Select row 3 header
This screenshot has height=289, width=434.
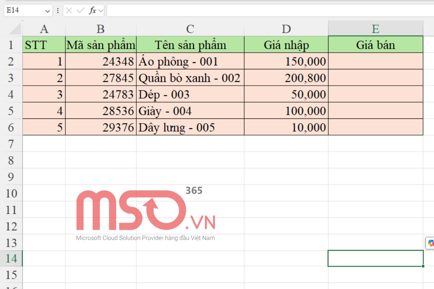tap(11, 78)
